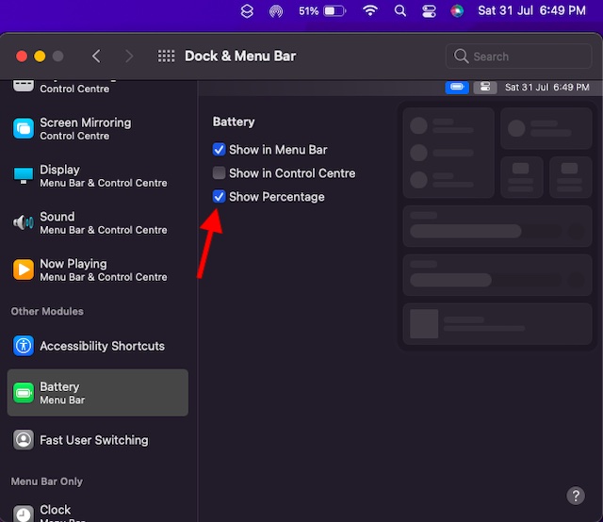Open Spotlight search from the menu bar
This screenshot has width=603, height=522.
pos(399,10)
